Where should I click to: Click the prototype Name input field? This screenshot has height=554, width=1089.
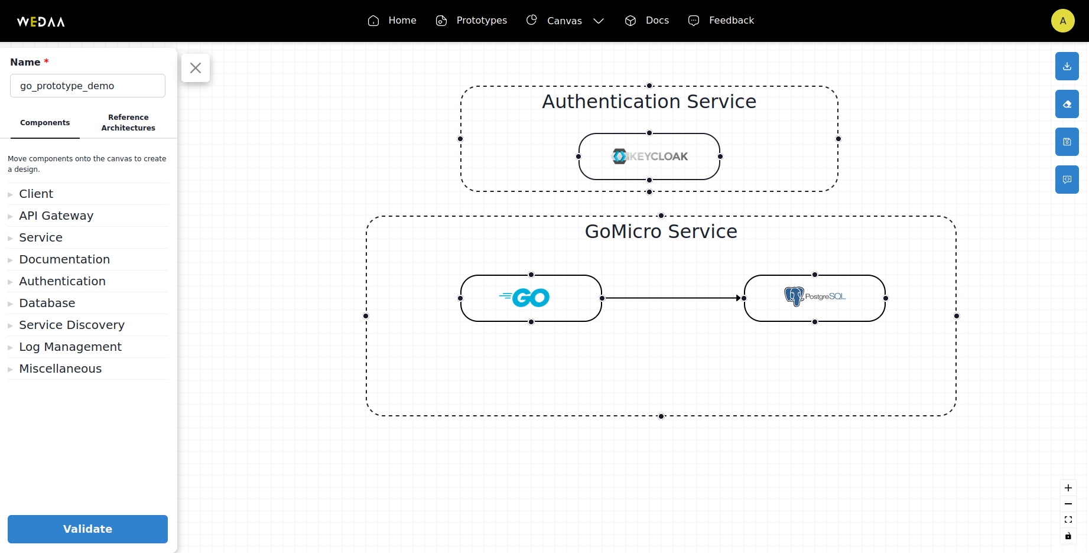[87, 86]
